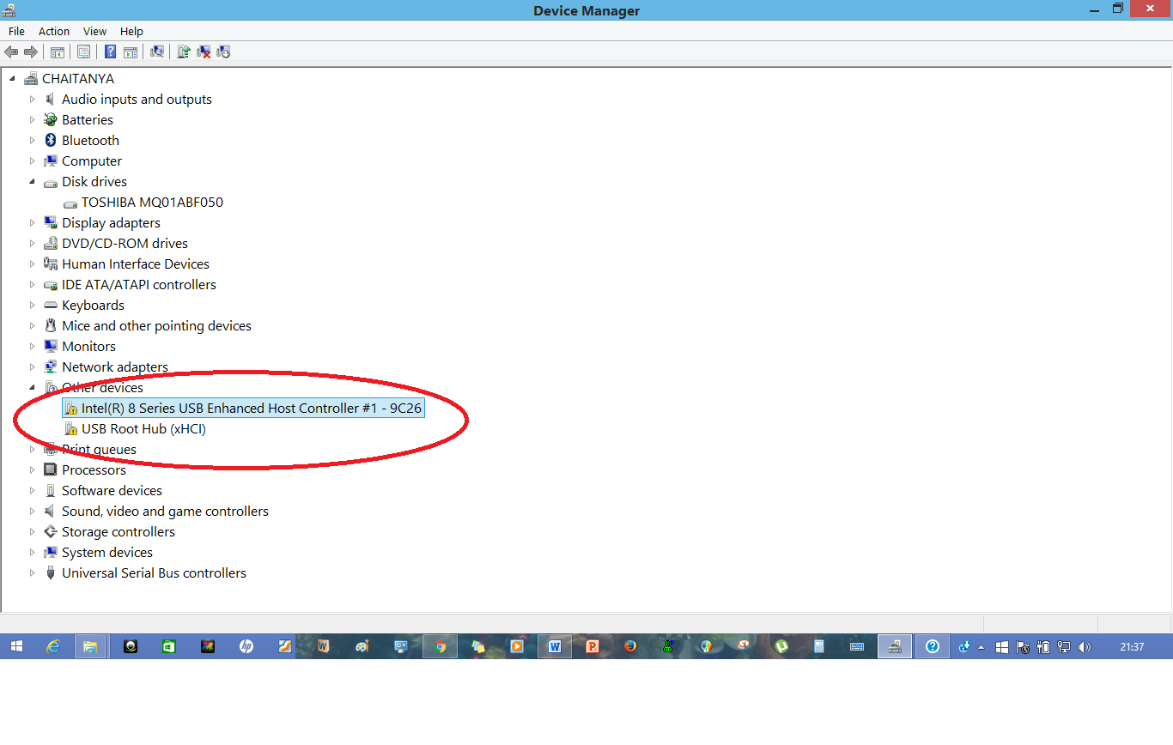Open the Help menu
1173x745 pixels.
[131, 32]
